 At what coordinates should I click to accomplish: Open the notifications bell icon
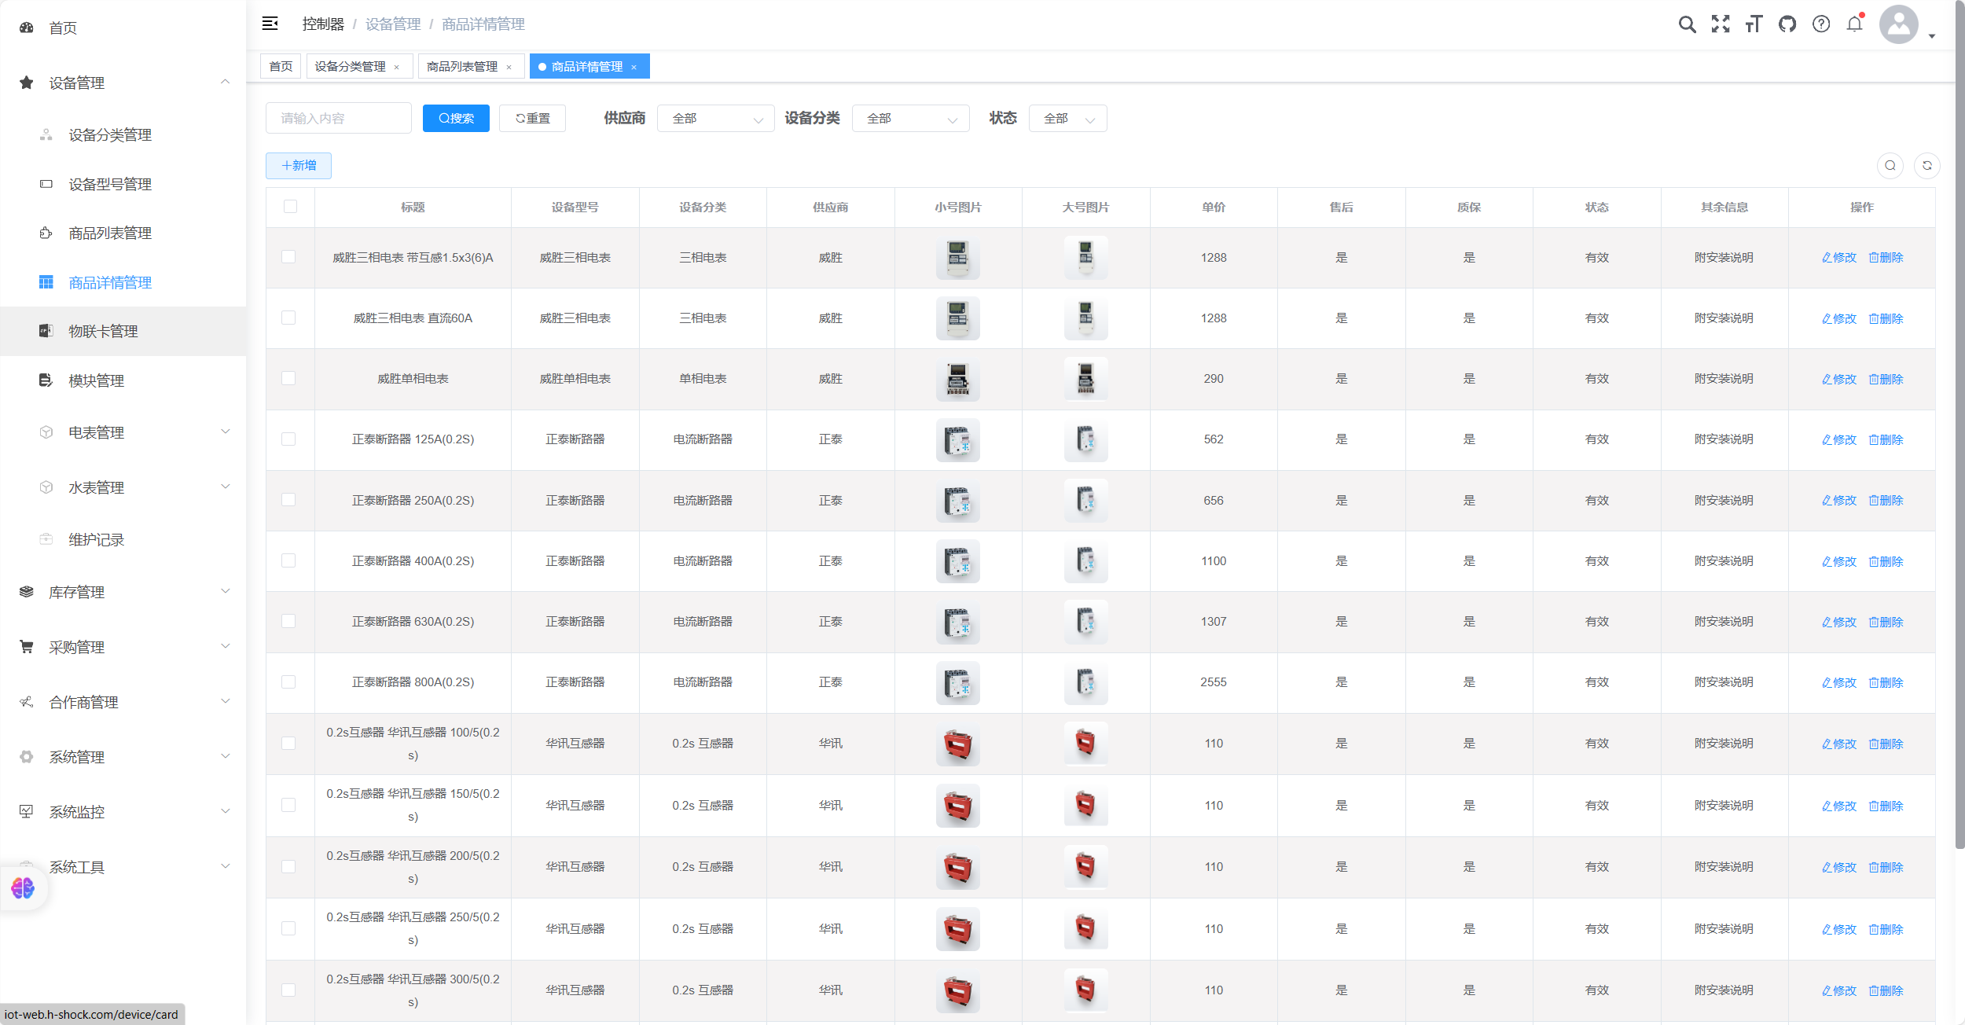click(1855, 24)
